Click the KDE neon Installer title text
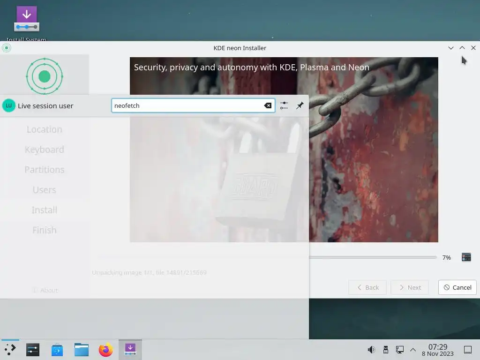This screenshot has width=480, height=360. 240,48
